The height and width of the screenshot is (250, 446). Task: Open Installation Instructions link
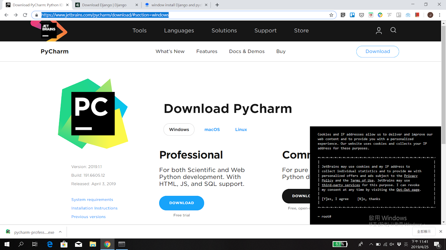click(x=94, y=208)
